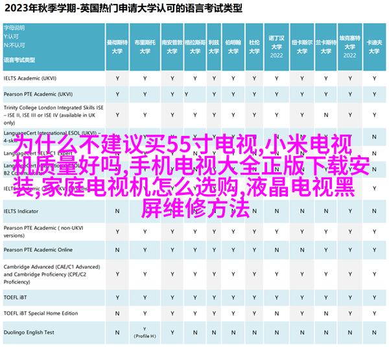
Task: Click the Y:认可 legend line
Action: 11,37
